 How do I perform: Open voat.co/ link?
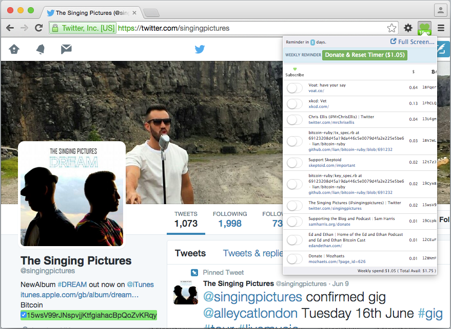pos(316,91)
